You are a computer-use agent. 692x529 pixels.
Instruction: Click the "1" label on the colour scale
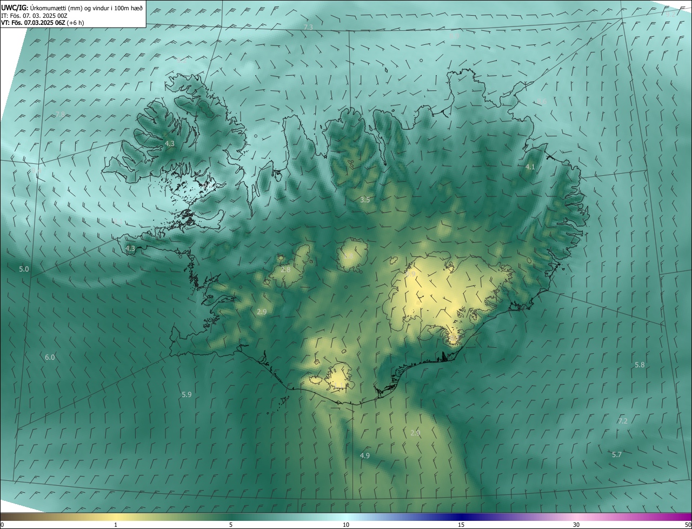coord(116,525)
